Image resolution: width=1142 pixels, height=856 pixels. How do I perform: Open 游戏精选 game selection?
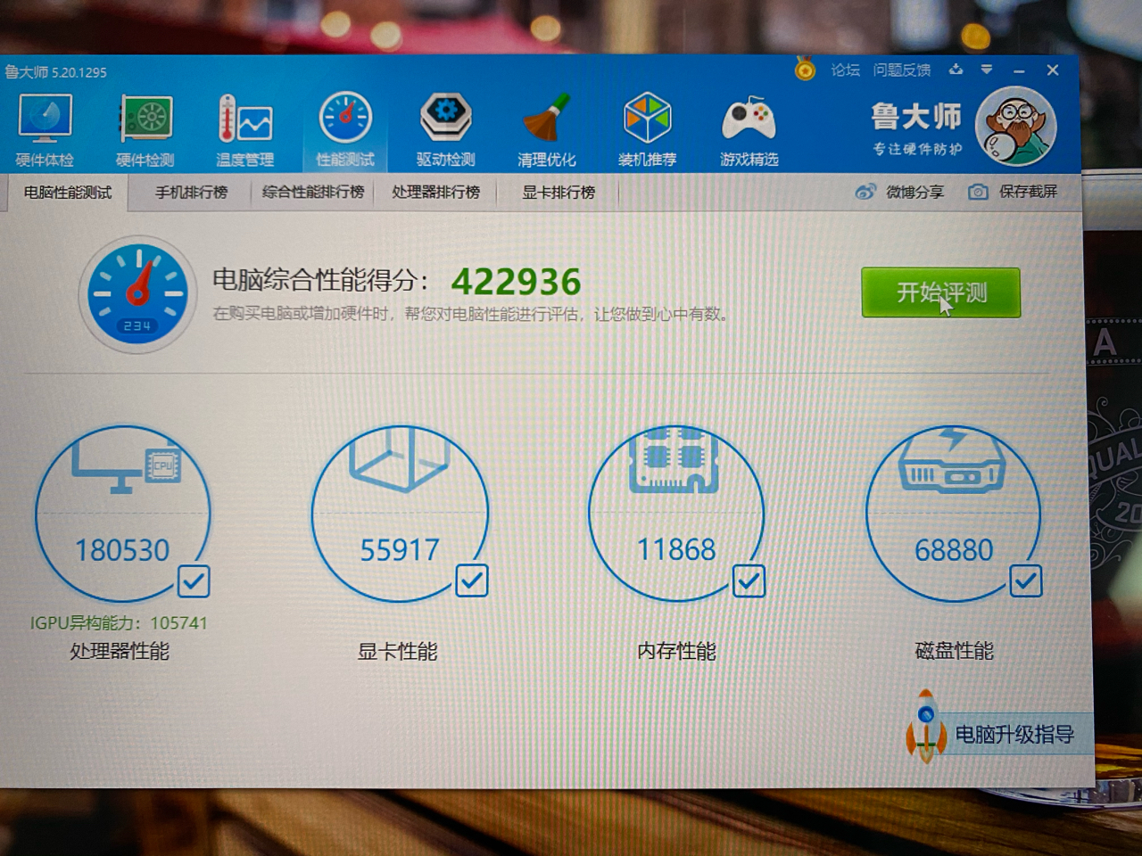tap(749, 125)
